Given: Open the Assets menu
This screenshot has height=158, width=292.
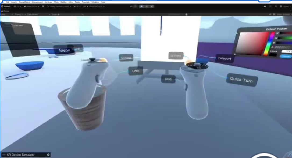Looking at the screenshot, I should click(14, 2).
